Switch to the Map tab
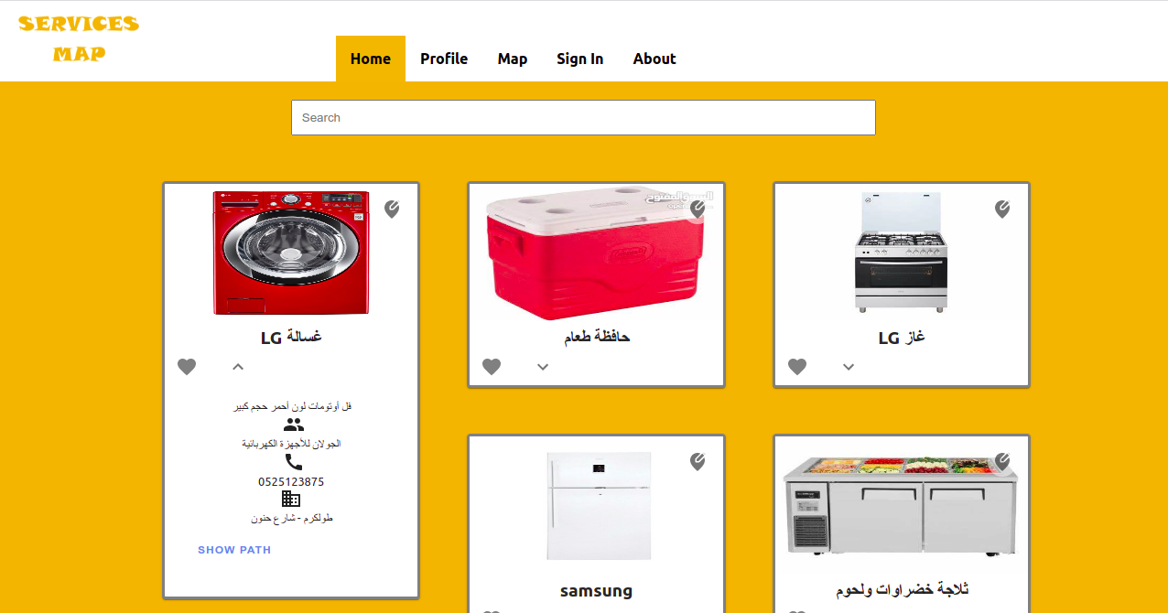Viewport: 1168px width, 613px height. (x=513, y=59)
